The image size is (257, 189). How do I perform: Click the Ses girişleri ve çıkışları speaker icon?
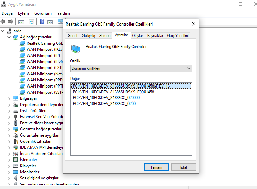pyautogui.click(x=16, y=178)
